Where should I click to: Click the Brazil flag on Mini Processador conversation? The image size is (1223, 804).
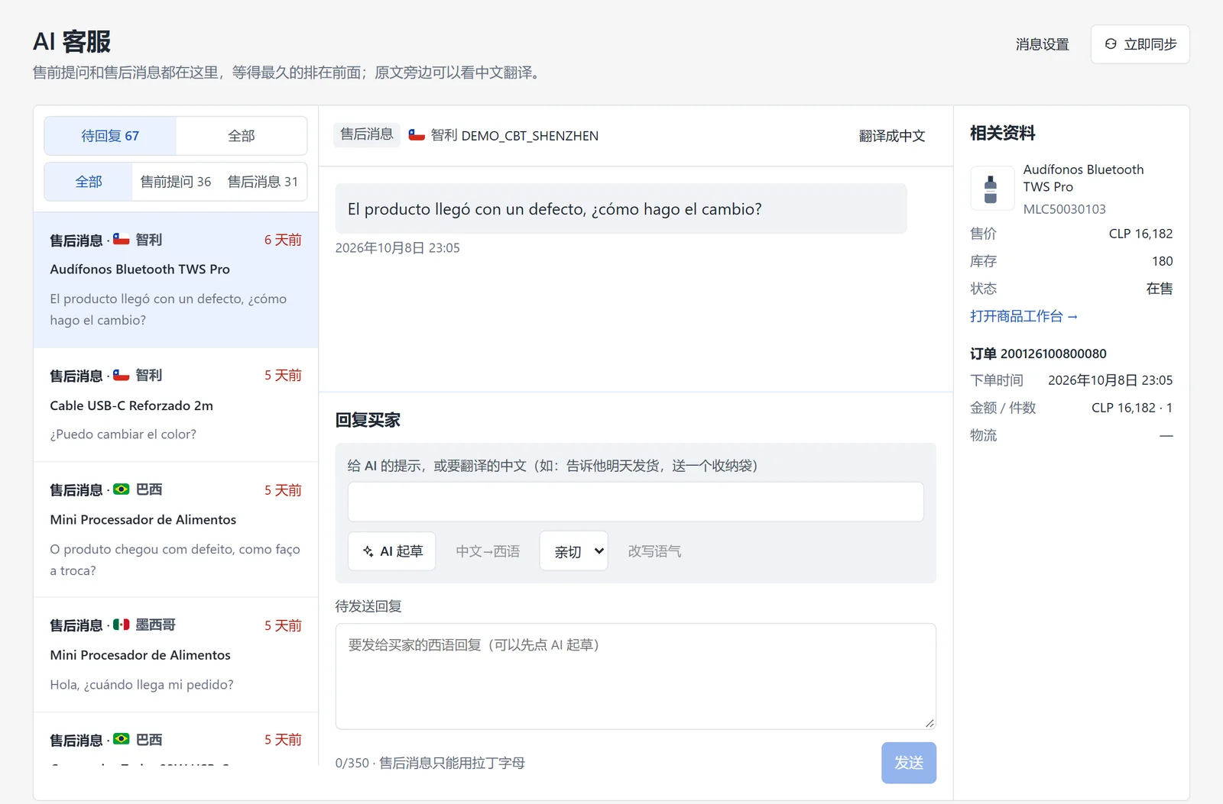[122, 489]
